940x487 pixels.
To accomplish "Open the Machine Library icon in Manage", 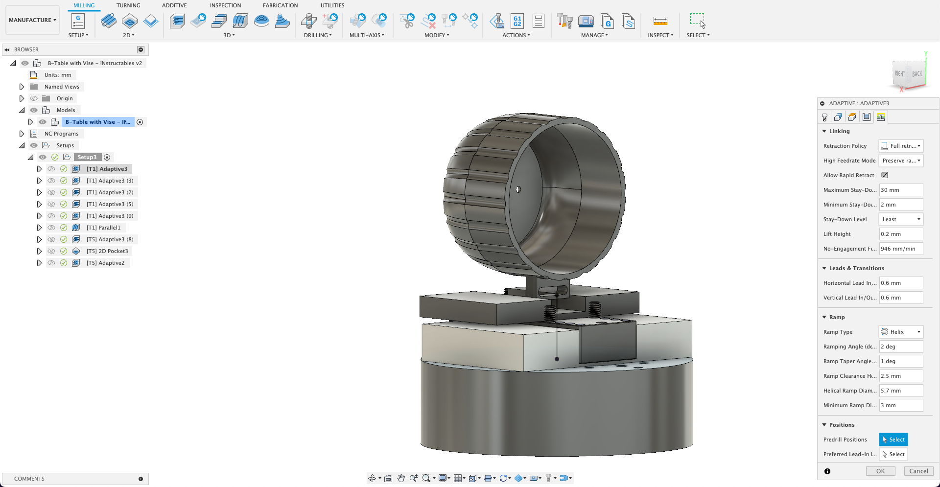I will [x=586, y=21].
